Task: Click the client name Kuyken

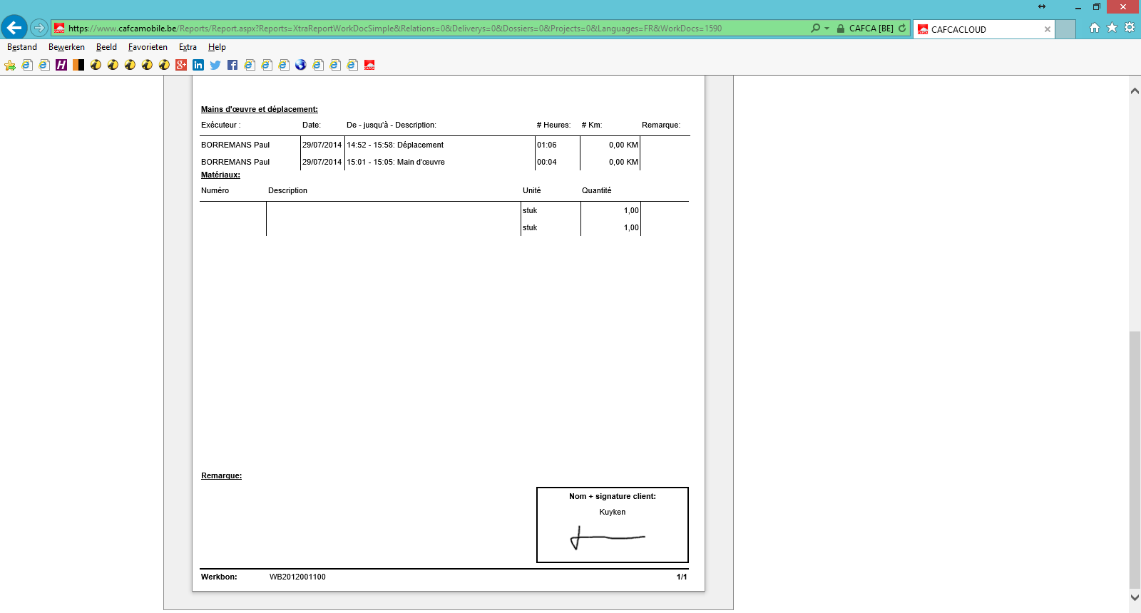Action: coord(613,512)
